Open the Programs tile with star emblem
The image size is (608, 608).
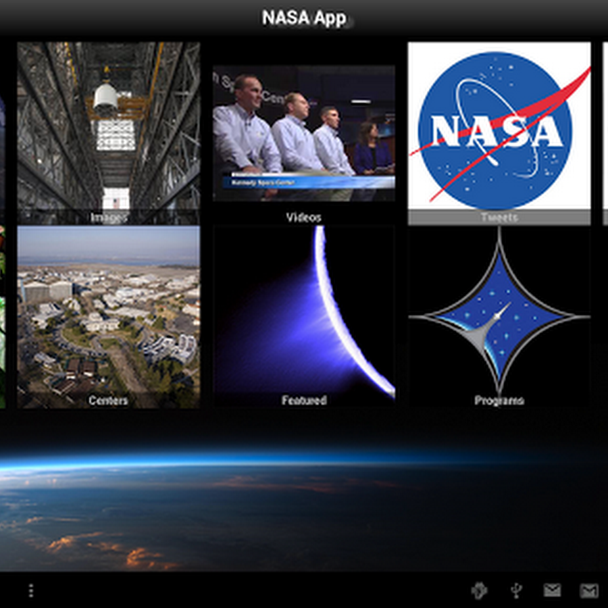pyautogui.click(x=499, y=317)
